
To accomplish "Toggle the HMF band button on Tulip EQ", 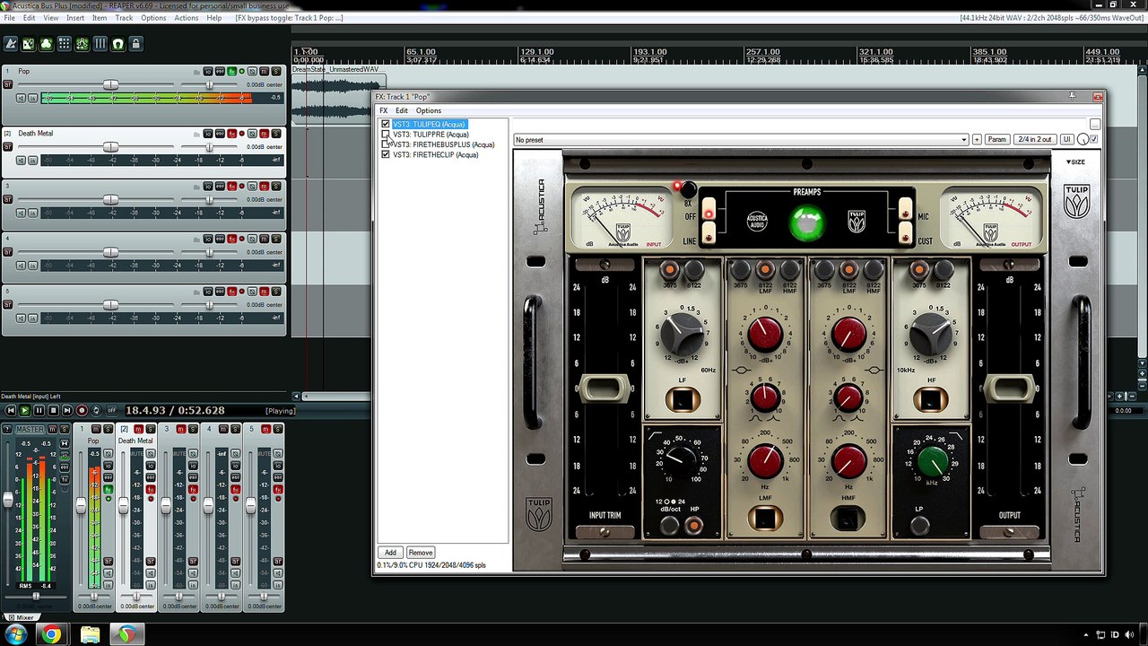I will (848, 518).
